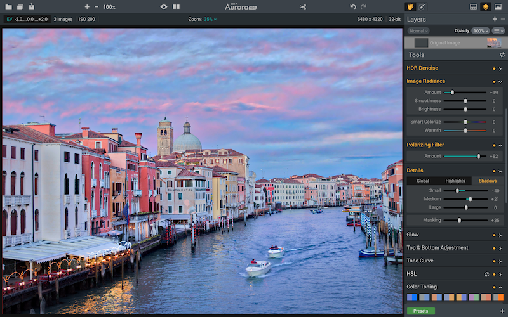The image size is (508, 317).
Task: Switch to the Highlights details tab
Action: [x=455, y=181]
